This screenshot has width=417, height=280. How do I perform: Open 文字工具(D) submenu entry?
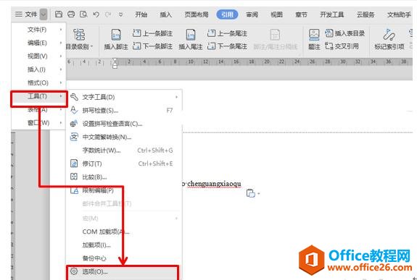(124, 97)
